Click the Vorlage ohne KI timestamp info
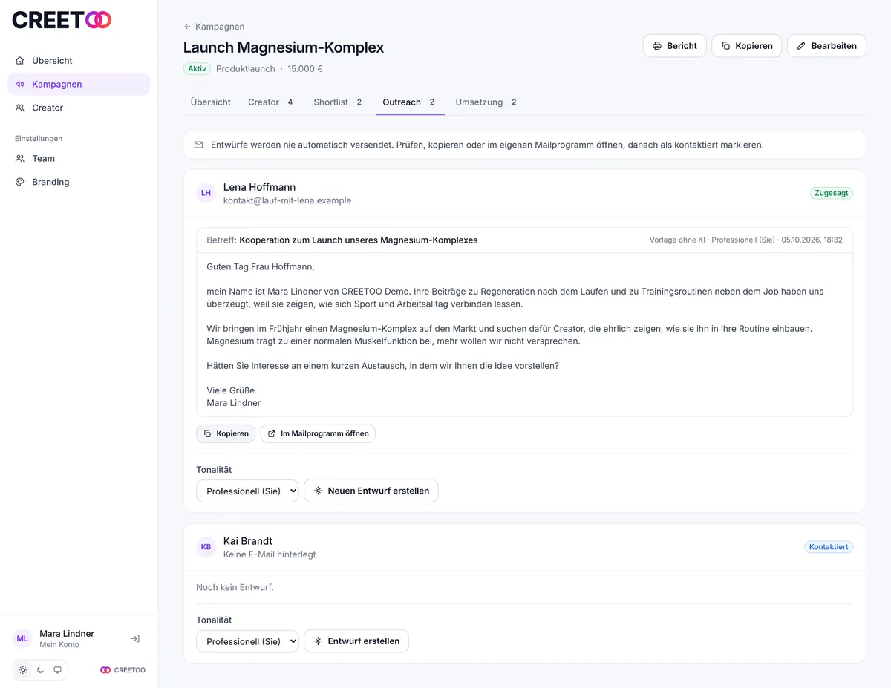 (x=745, y=240)
